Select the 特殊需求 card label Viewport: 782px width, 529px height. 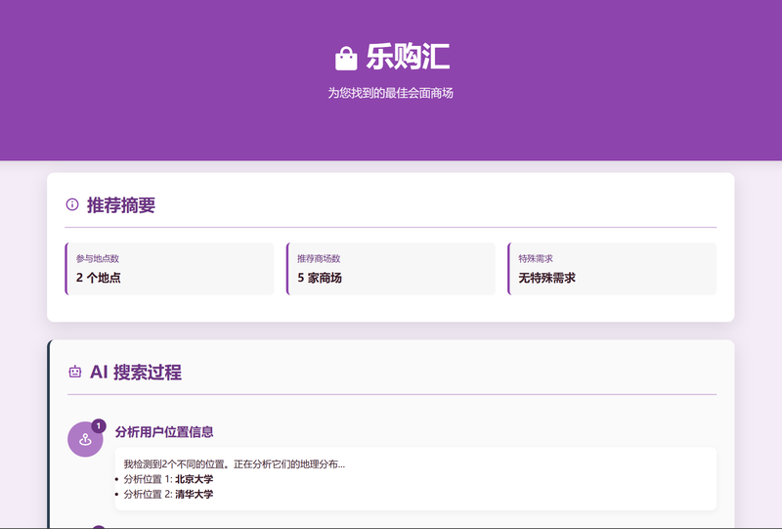[x=536, y=258]
